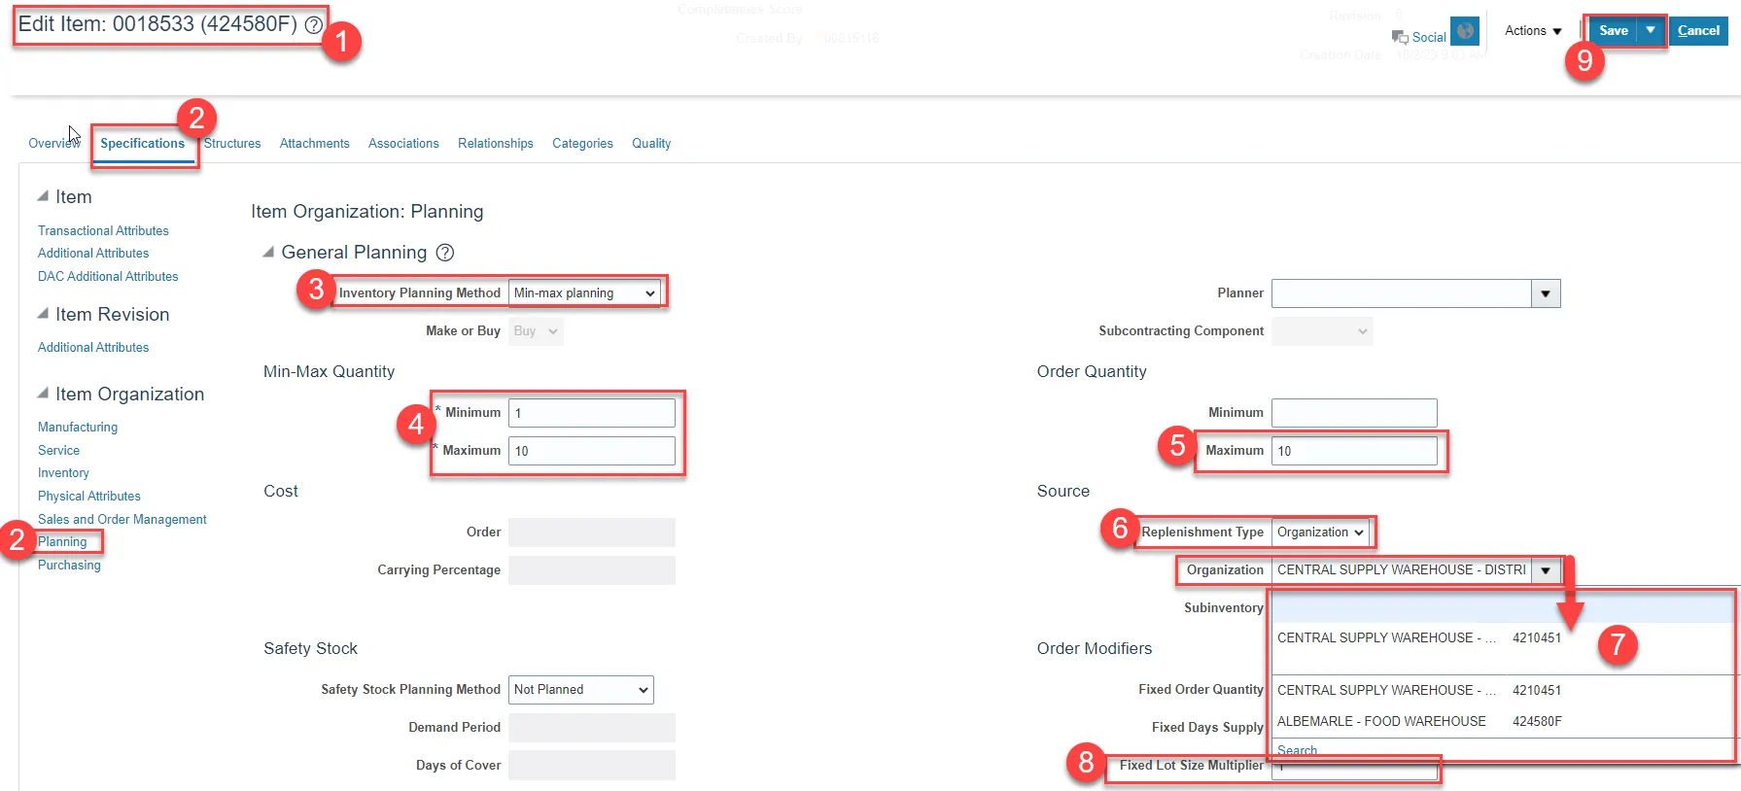Open the Structures tab
The width and height of the screenshot is (1741, 791).
(x=232, y=144)
